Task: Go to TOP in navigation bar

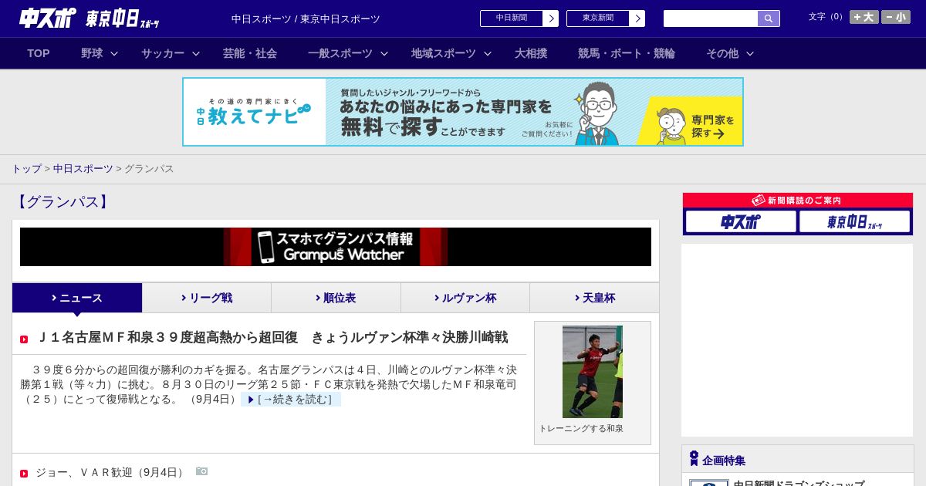Action: 39,53
